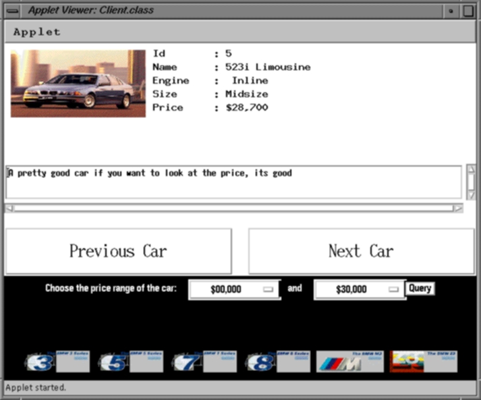Select the price value $28,700

click(247, 107)
